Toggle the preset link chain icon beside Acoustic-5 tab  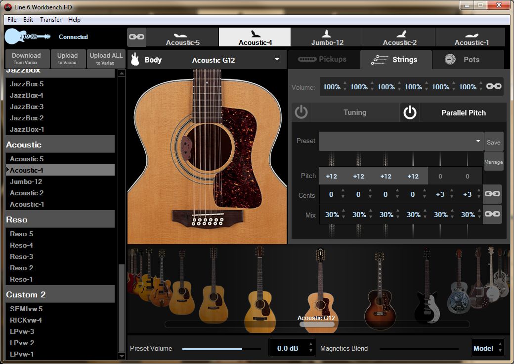tap(136, 37)
